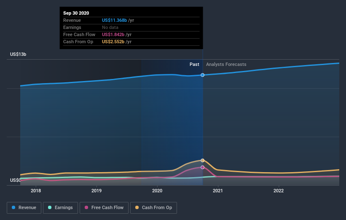Click the pink Free Cash Flow data point

tap(202, 167)
